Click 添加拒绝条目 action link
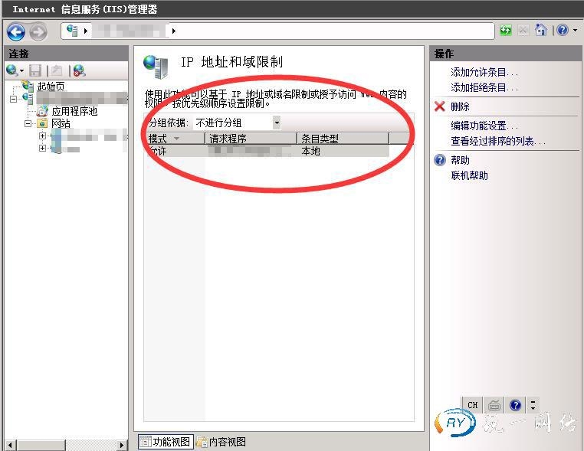This screenshot has height=451, width=584. click(x=484, y=87)
